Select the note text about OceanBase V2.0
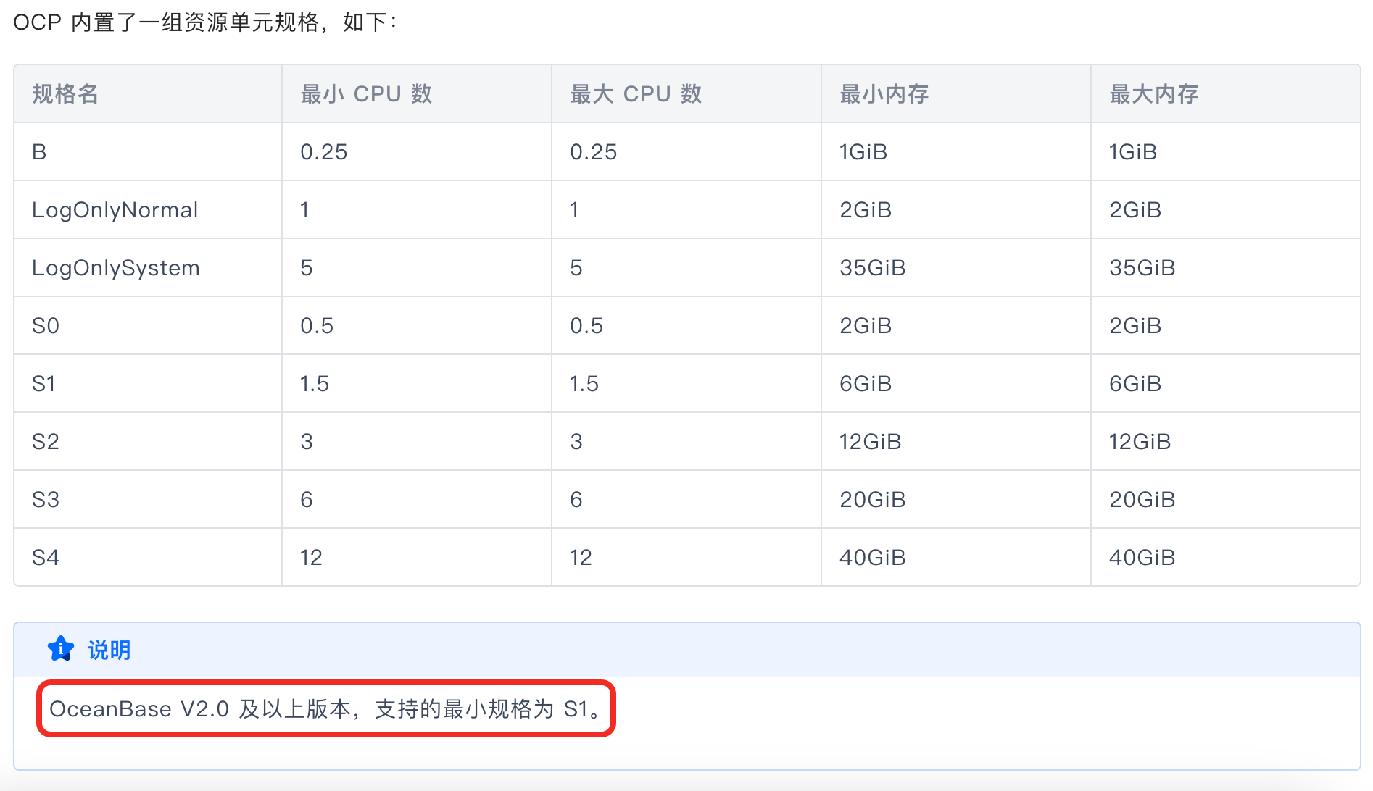The width and height of the screenshot is (1373, 791). [x=326, y=708]
